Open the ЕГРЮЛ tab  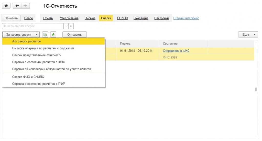122,18
